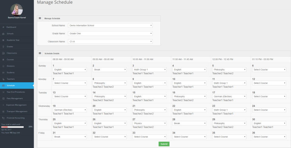This screenshot has width=291, height=148.
Task: Change the Sunday period 1 course dropdown
Action: pos(70,70)
